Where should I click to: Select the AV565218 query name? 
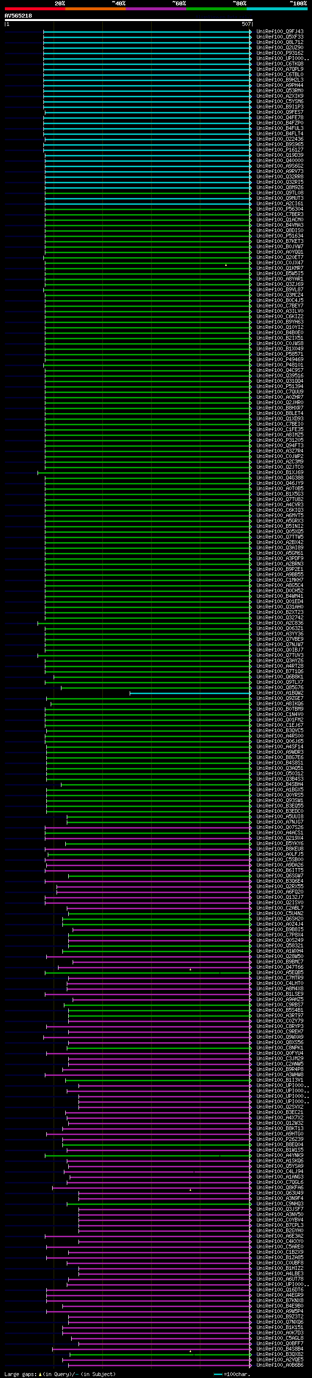[x=18, y=16]
